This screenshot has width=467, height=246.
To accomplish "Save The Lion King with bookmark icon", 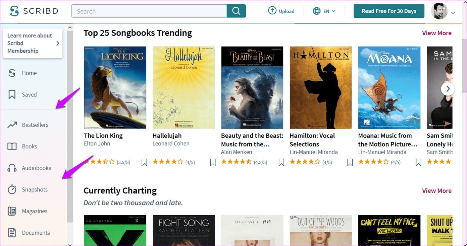I will click(144, 162).
